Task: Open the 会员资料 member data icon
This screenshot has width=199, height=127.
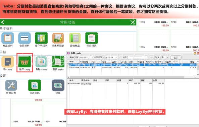Action: pyautogui.click(x=24, y=38)
